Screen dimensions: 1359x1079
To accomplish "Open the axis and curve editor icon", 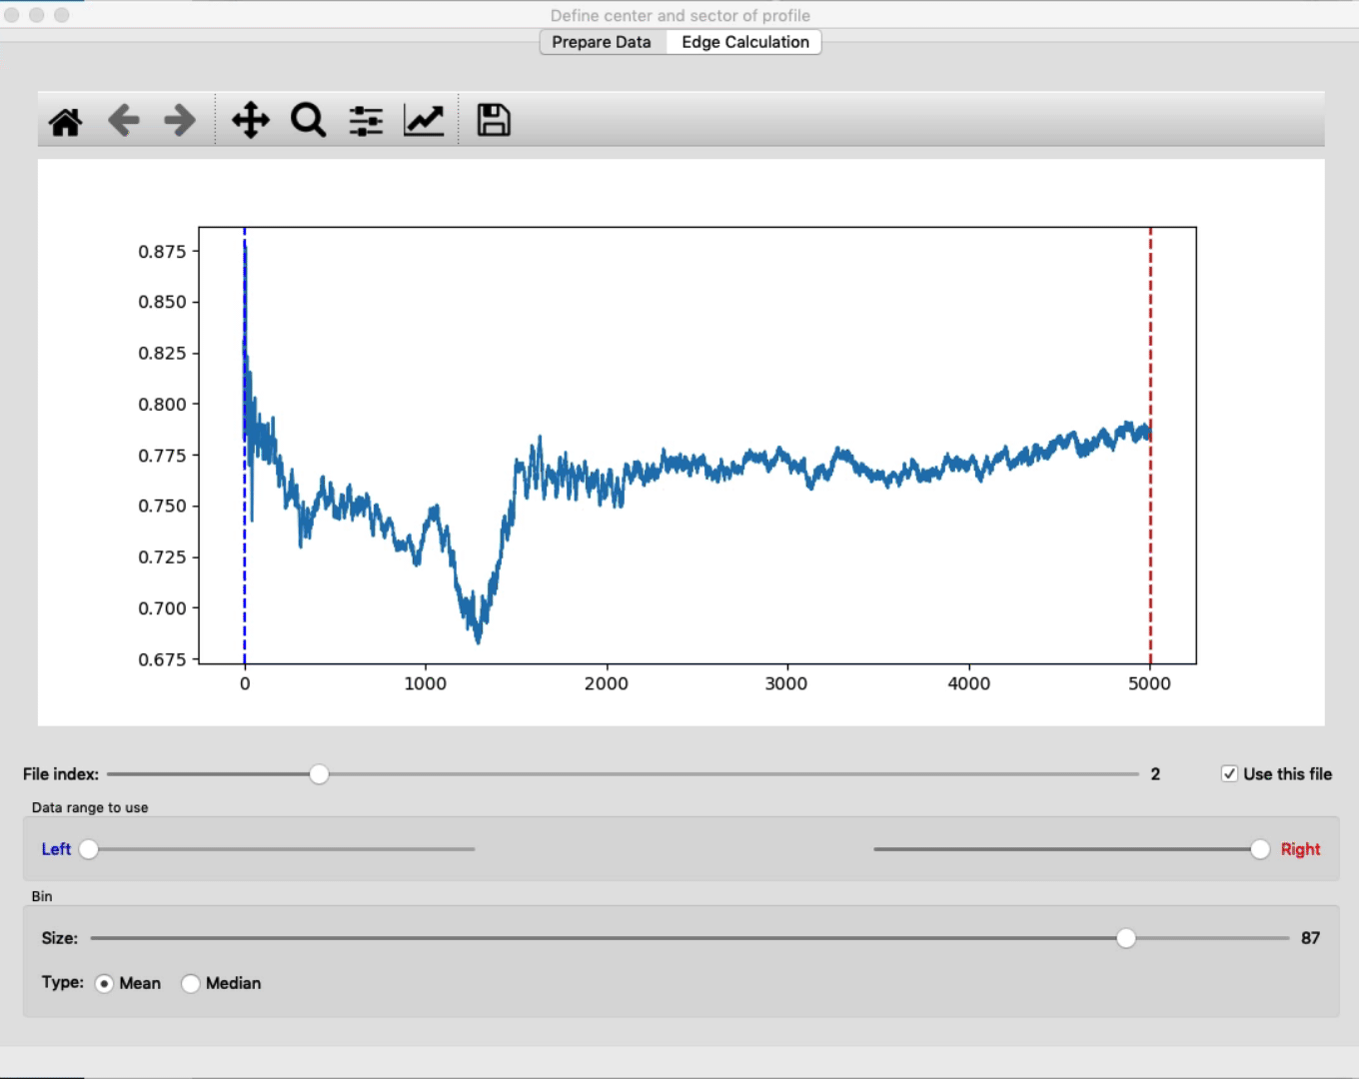I will (x=424, y=121).
